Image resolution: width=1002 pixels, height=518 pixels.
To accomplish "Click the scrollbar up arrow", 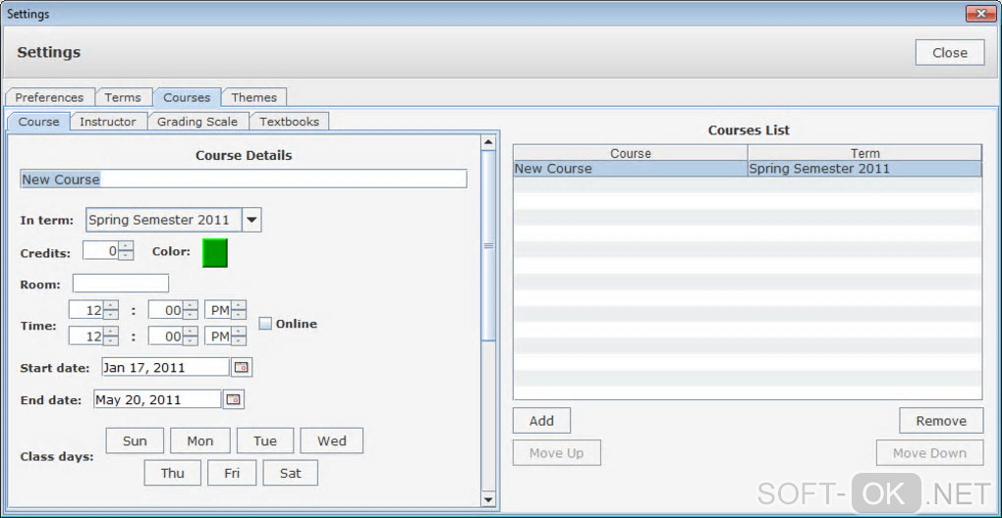I will (489, 142).
